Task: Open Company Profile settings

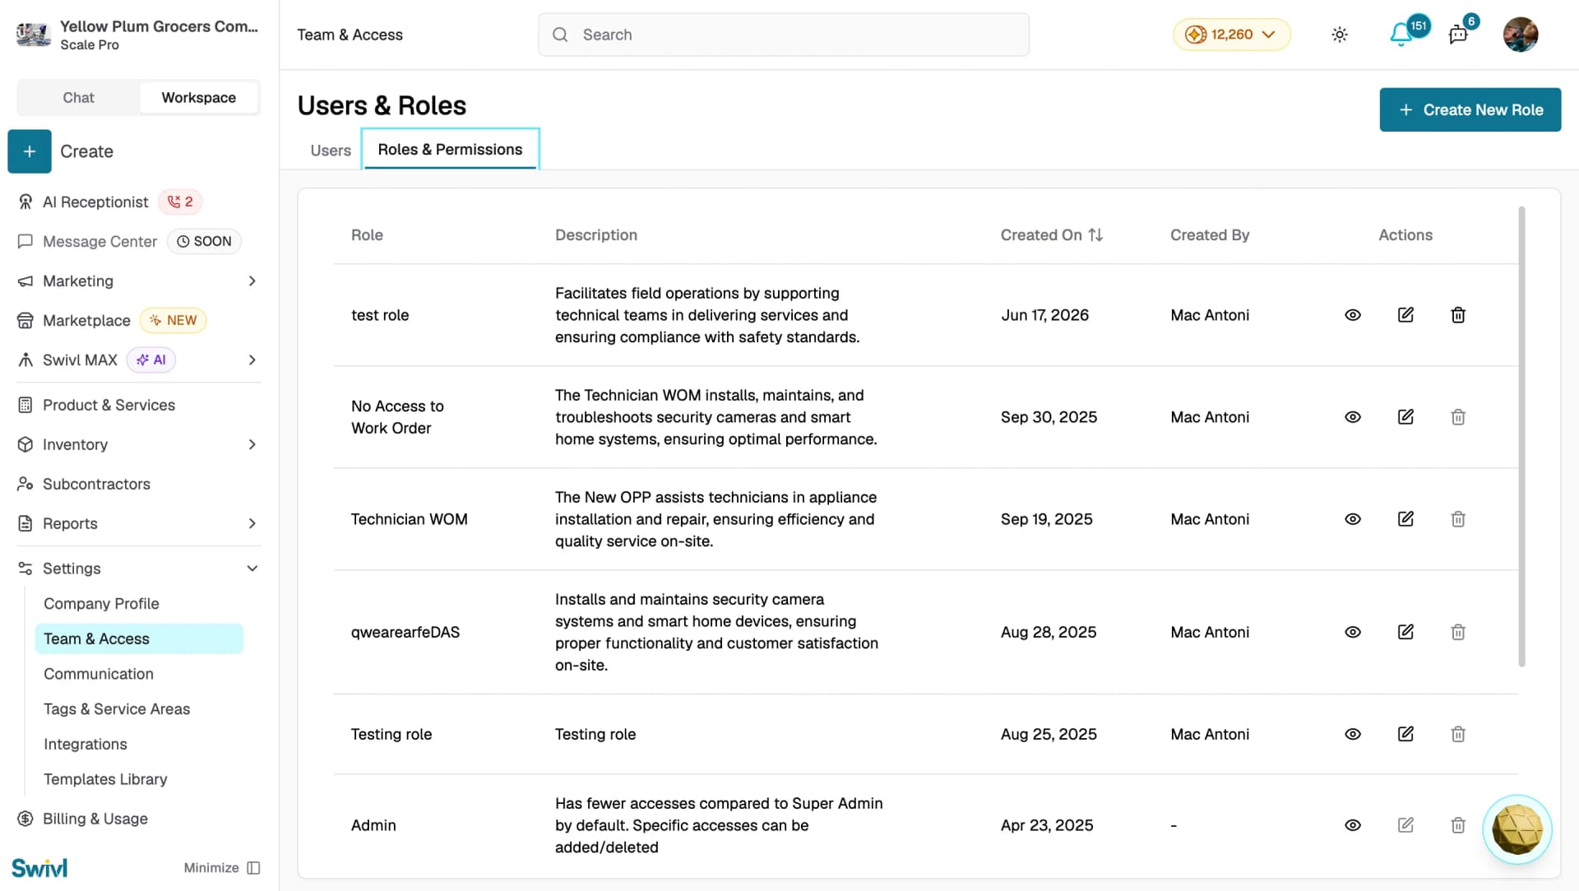Action: (x=101, y=604)
